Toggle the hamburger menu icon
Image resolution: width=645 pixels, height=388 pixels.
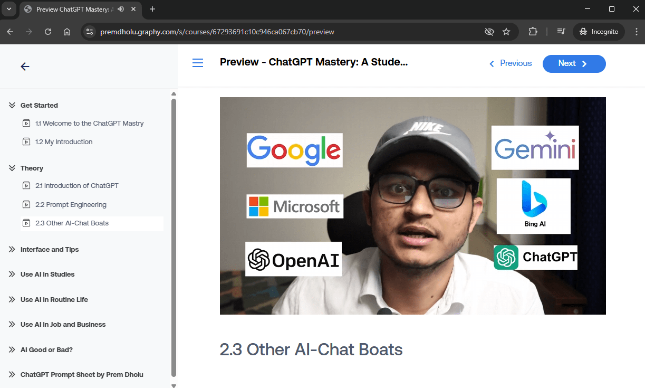tap(198, 63)
